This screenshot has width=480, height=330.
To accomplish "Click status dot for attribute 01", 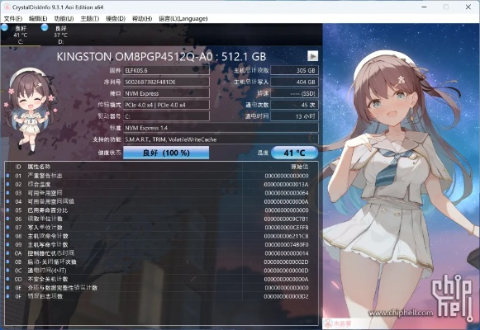I will 8,176.
